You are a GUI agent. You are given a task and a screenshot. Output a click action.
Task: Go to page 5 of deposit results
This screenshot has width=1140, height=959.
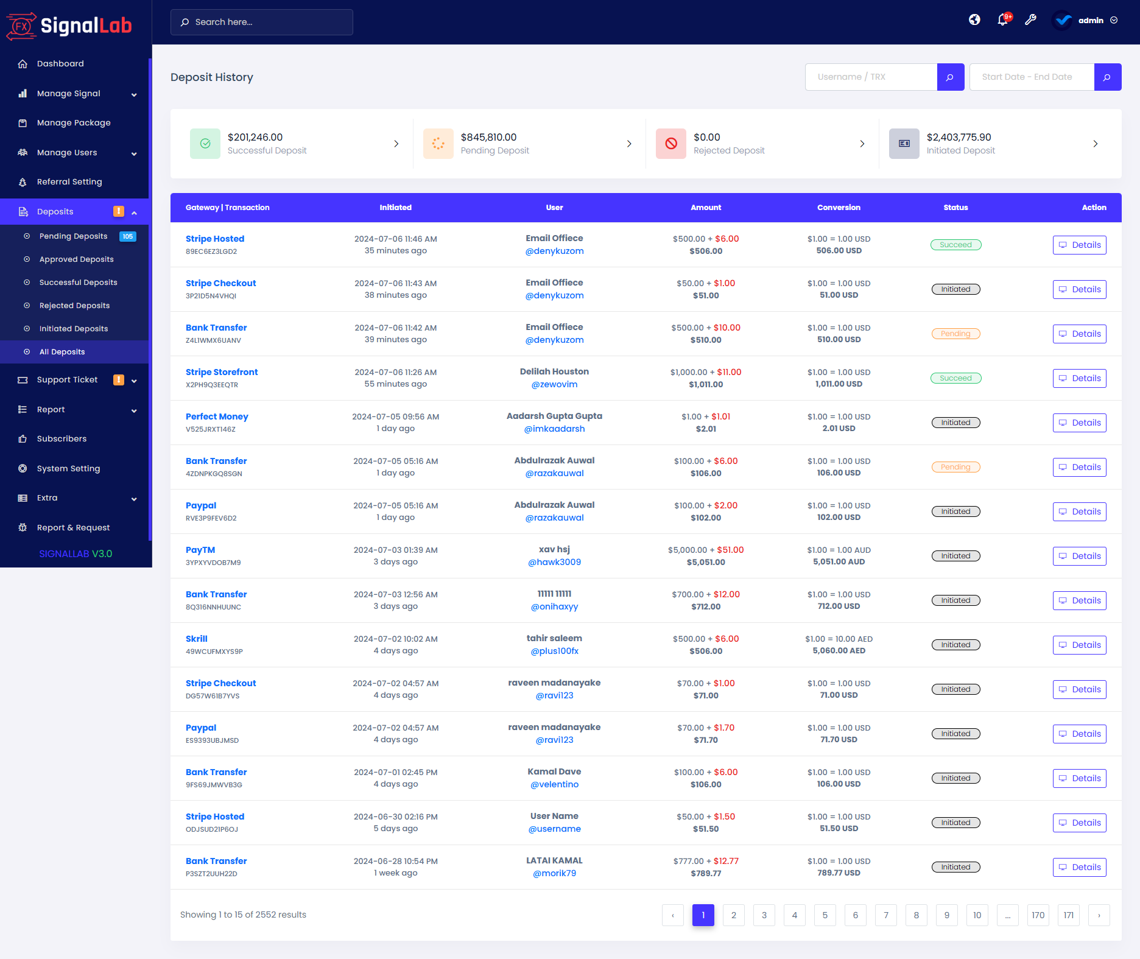[x=825, y=915]
